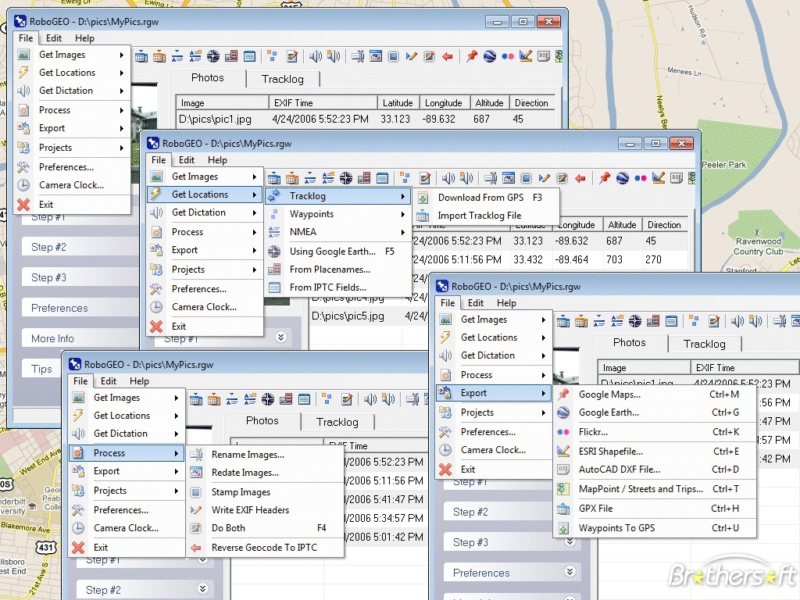Viewport: 800px width, 600px height.
Task: Click Write EXIF Headers pencil icon in rearmost window toolbar
Action: coord(411,56)
